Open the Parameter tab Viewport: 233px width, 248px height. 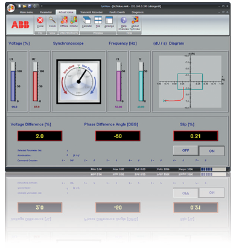(x=46, y=12)
